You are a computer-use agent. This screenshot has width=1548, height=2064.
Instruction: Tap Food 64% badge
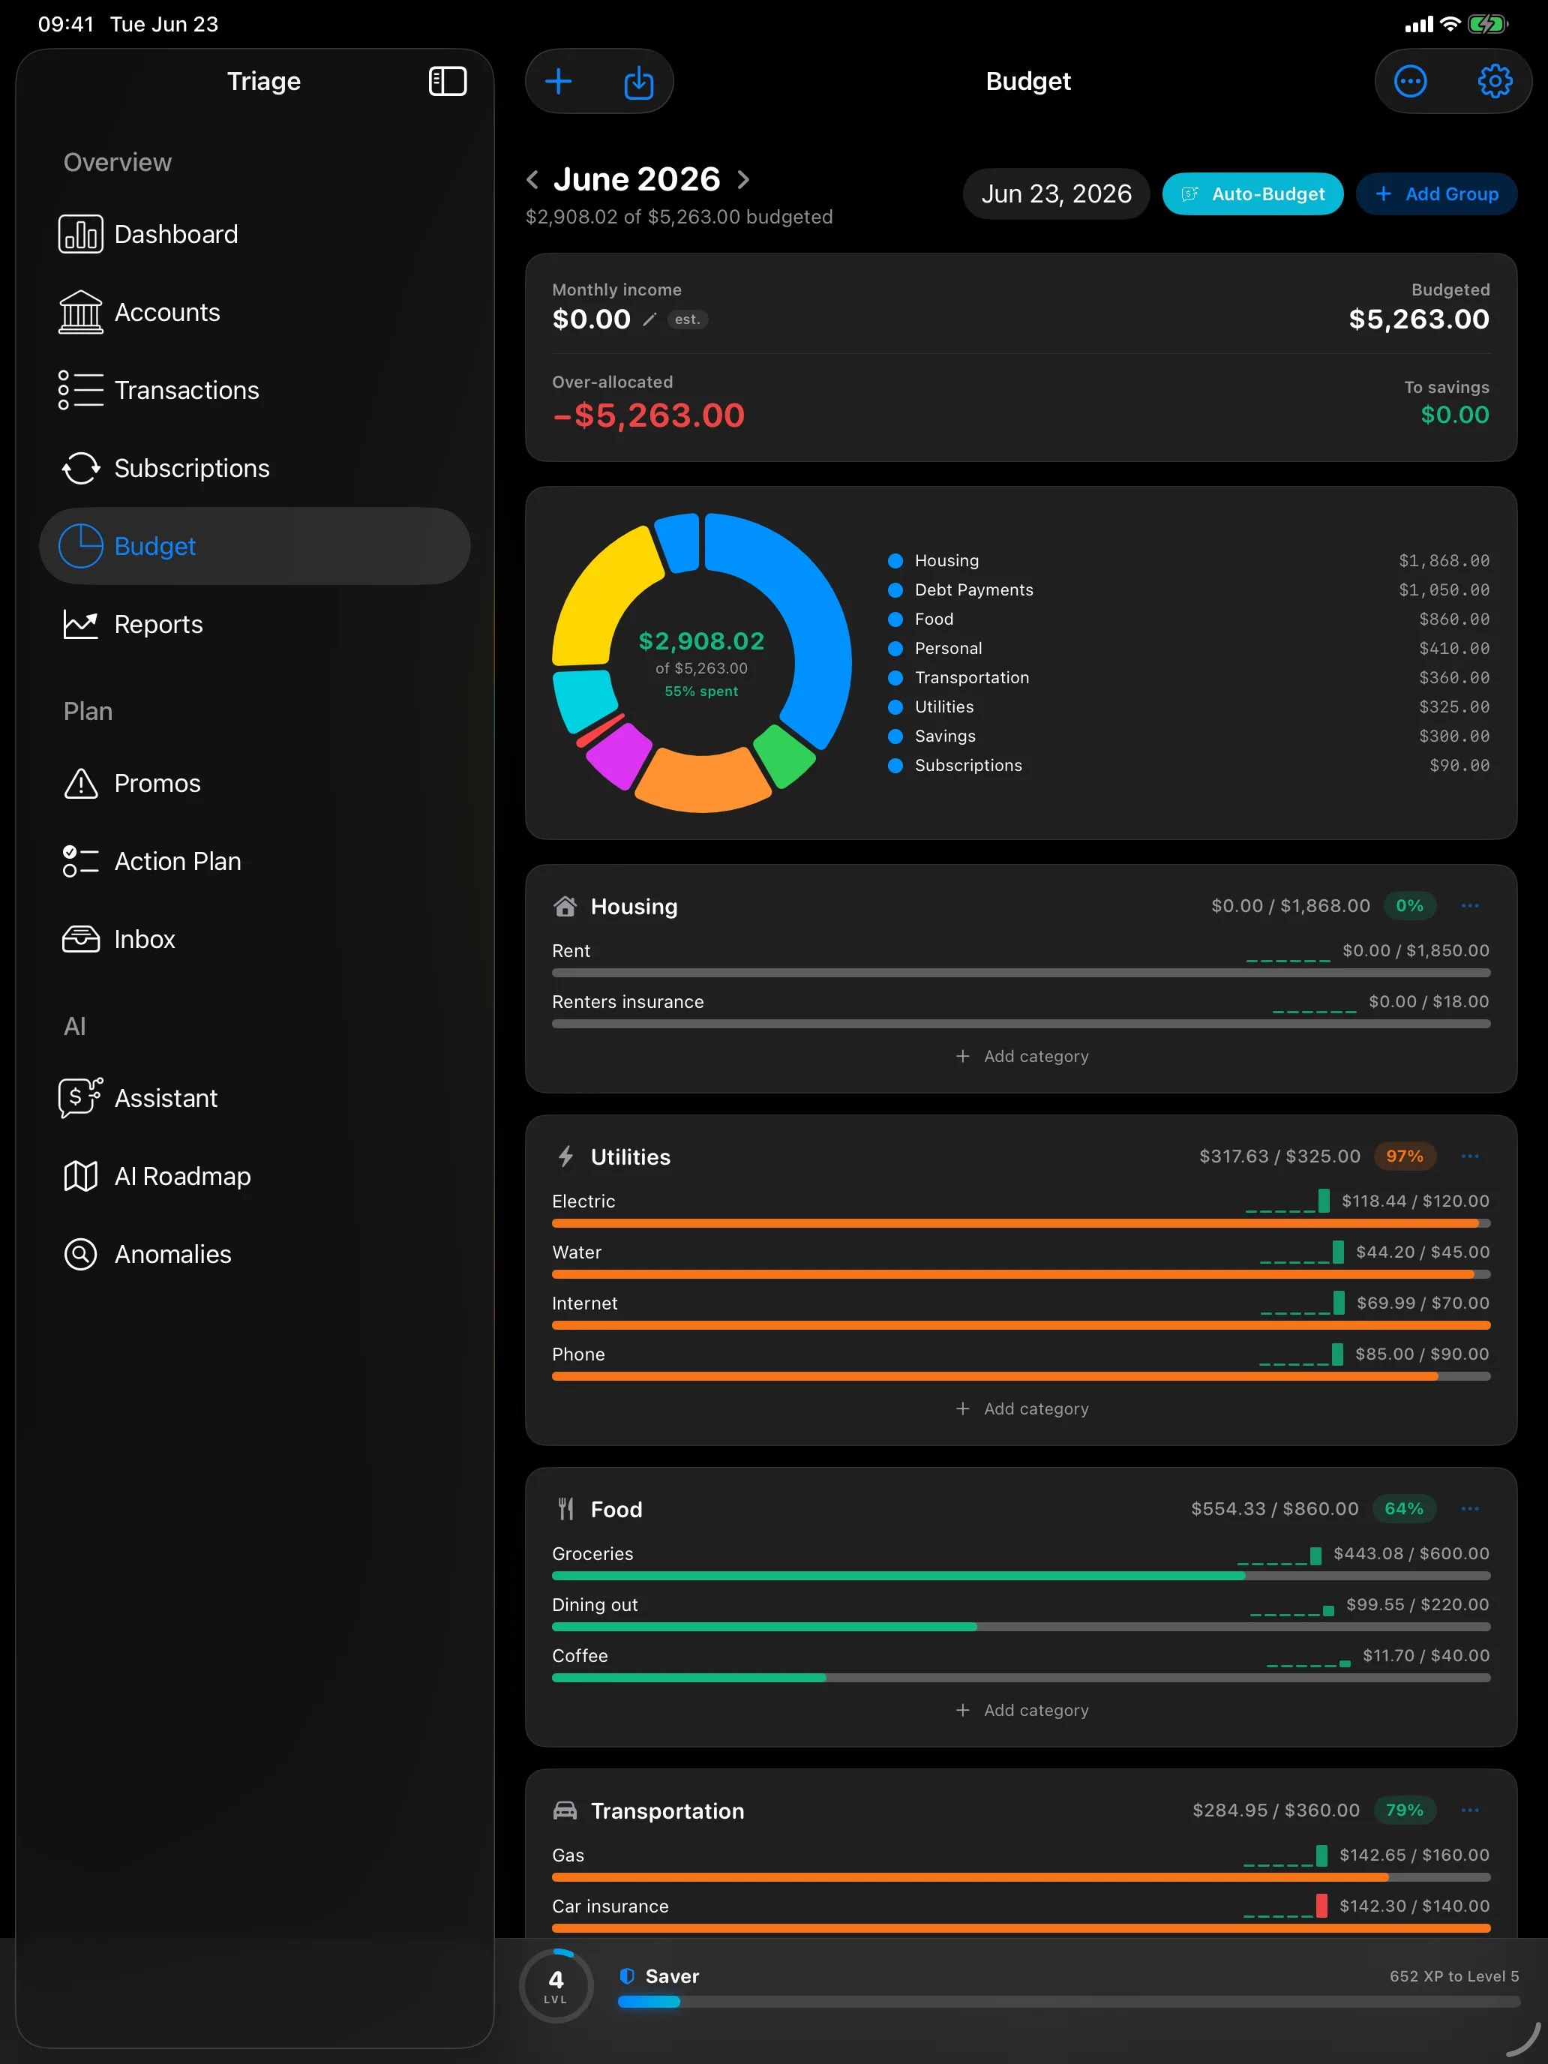[1403, 1509]
